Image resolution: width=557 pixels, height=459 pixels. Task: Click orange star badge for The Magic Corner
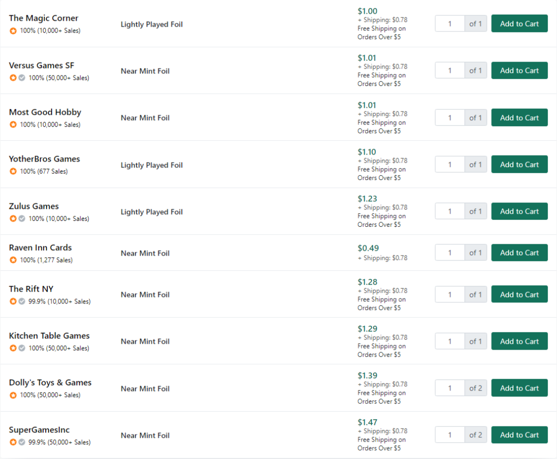tap(13, 31)
